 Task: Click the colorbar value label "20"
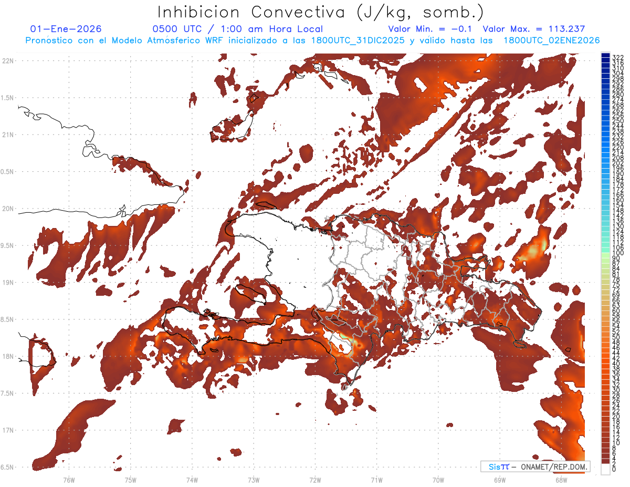[x=616, y=416]
